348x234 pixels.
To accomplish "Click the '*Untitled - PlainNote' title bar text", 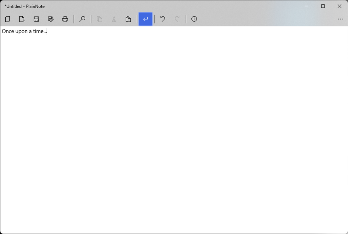I will point(25,6).
